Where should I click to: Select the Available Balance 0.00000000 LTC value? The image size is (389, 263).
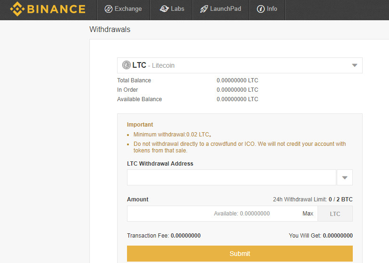pos(238,99)
